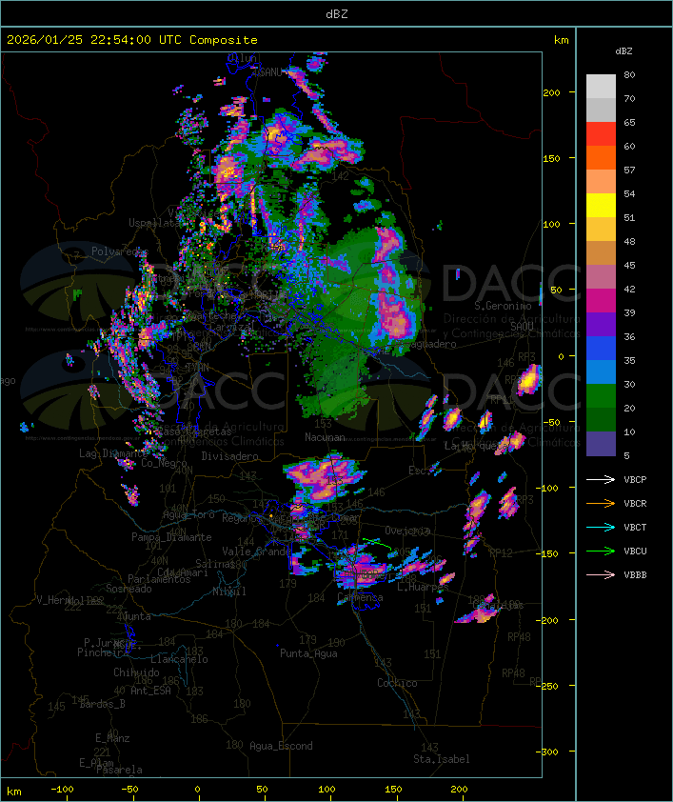Select the light blue 30-35 dBZ swatch
Image resolution: width=673 pixels, height=802 pixels.
click(601, 371)
